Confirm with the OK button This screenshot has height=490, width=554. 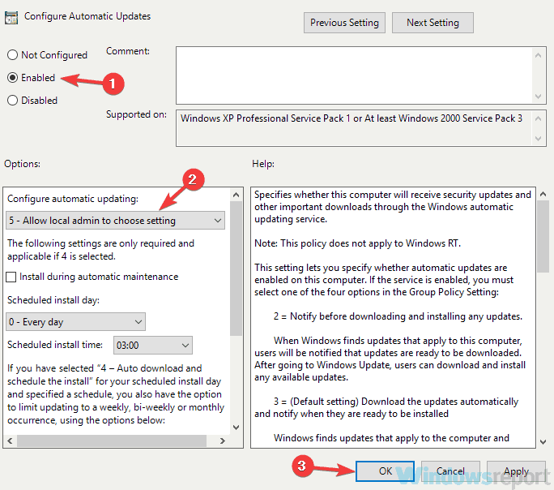[385, 471]
